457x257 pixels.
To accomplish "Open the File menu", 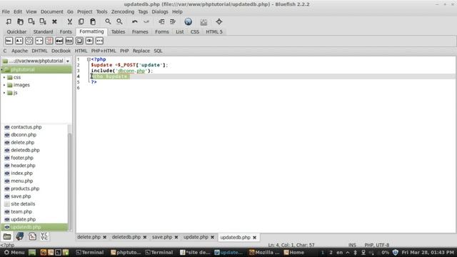I will pyautogui.click(x=6, y=11).
